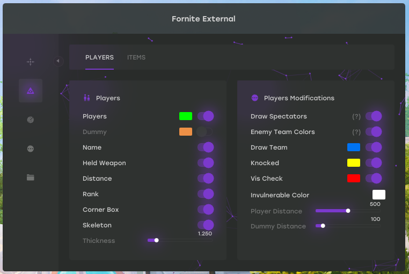Click the Corner Box label
This screenshot has height=274, width=409.
(x=101, y=210)
